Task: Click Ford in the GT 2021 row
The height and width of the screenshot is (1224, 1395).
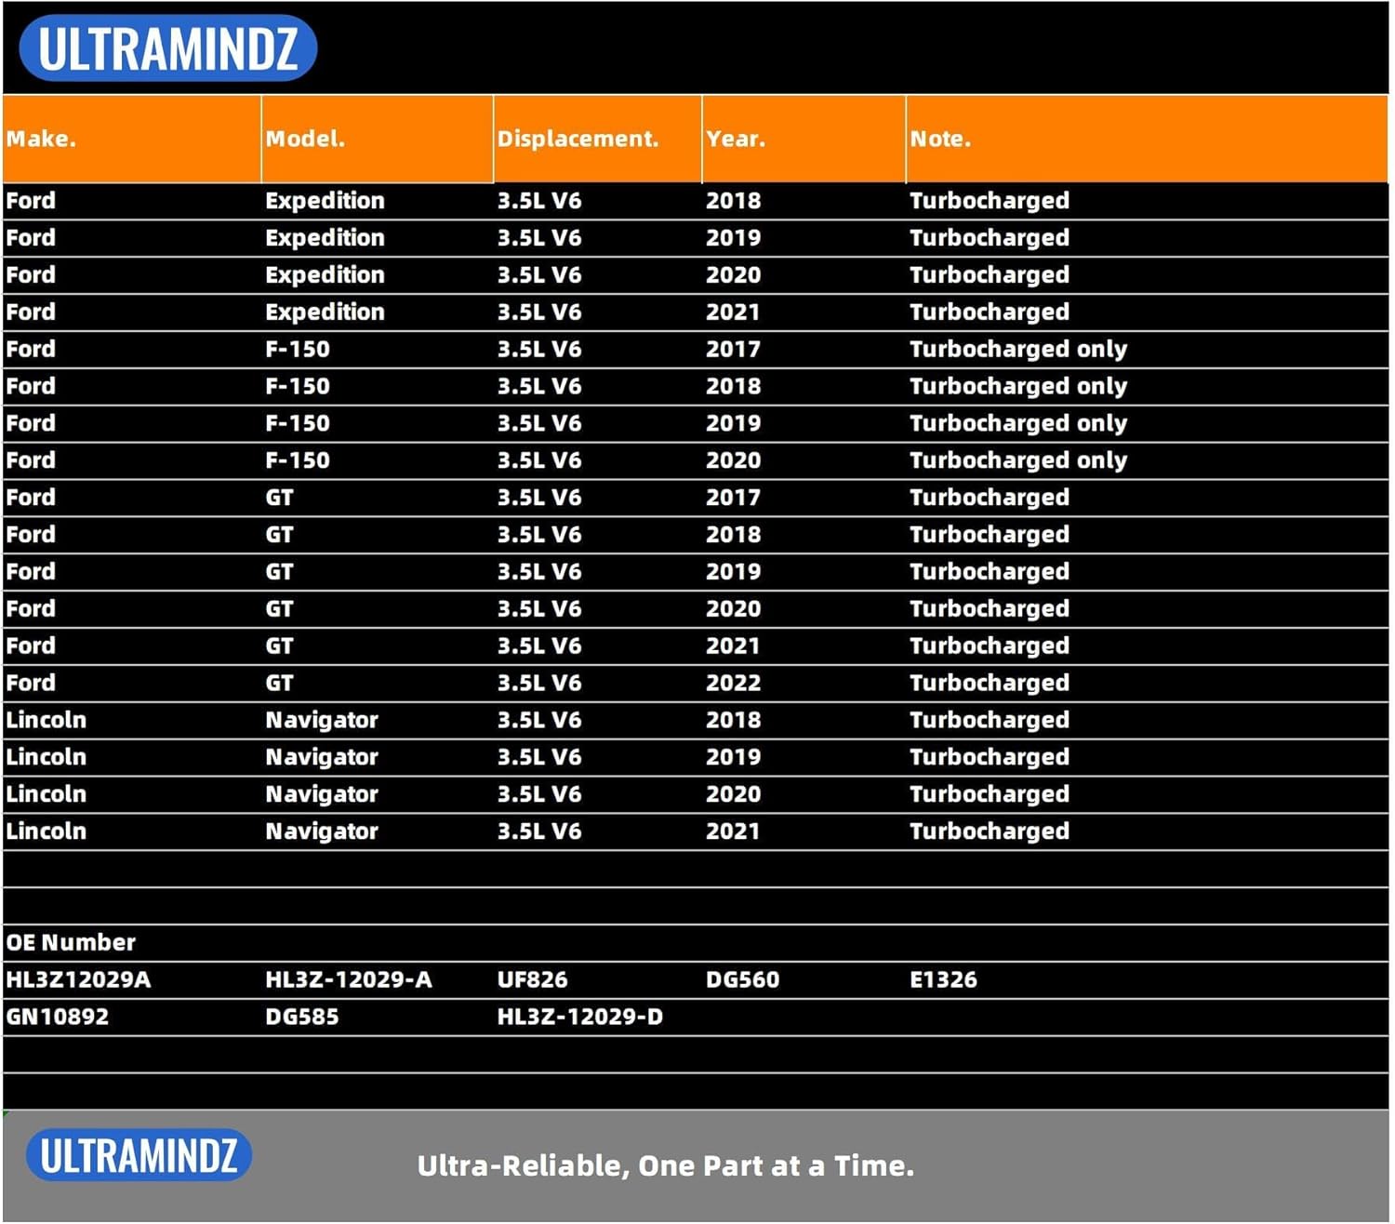Action: 31,646
